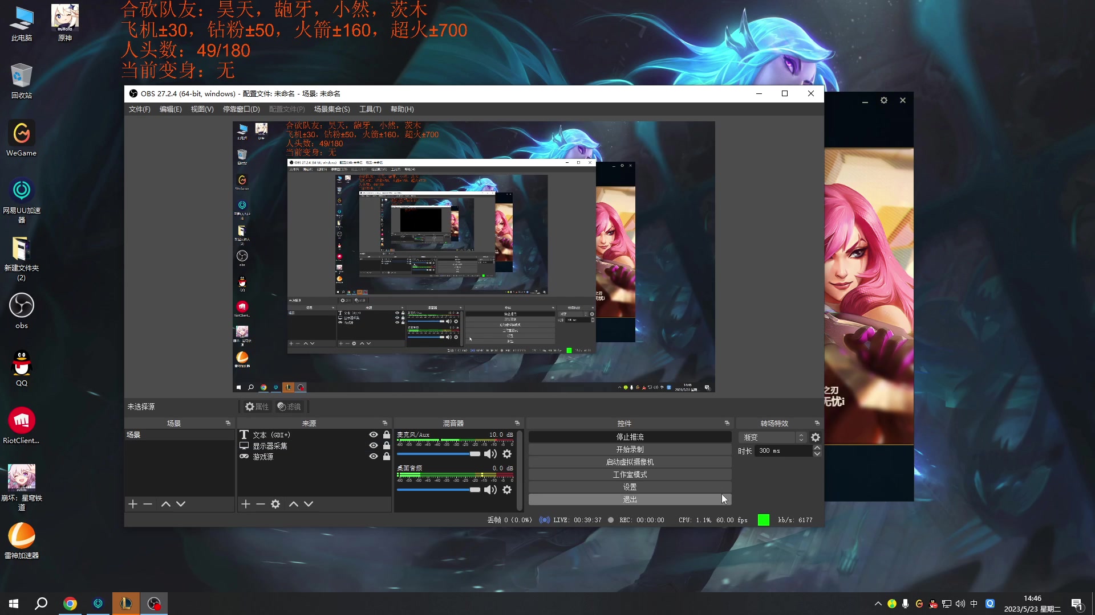
Task: Mute the 麦克风/Aux channel
Action: 490,454
